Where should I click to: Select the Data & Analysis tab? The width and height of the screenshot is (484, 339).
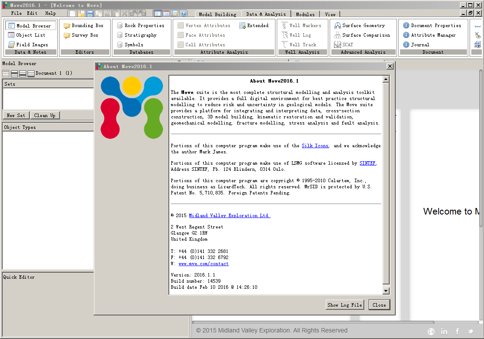266,14
